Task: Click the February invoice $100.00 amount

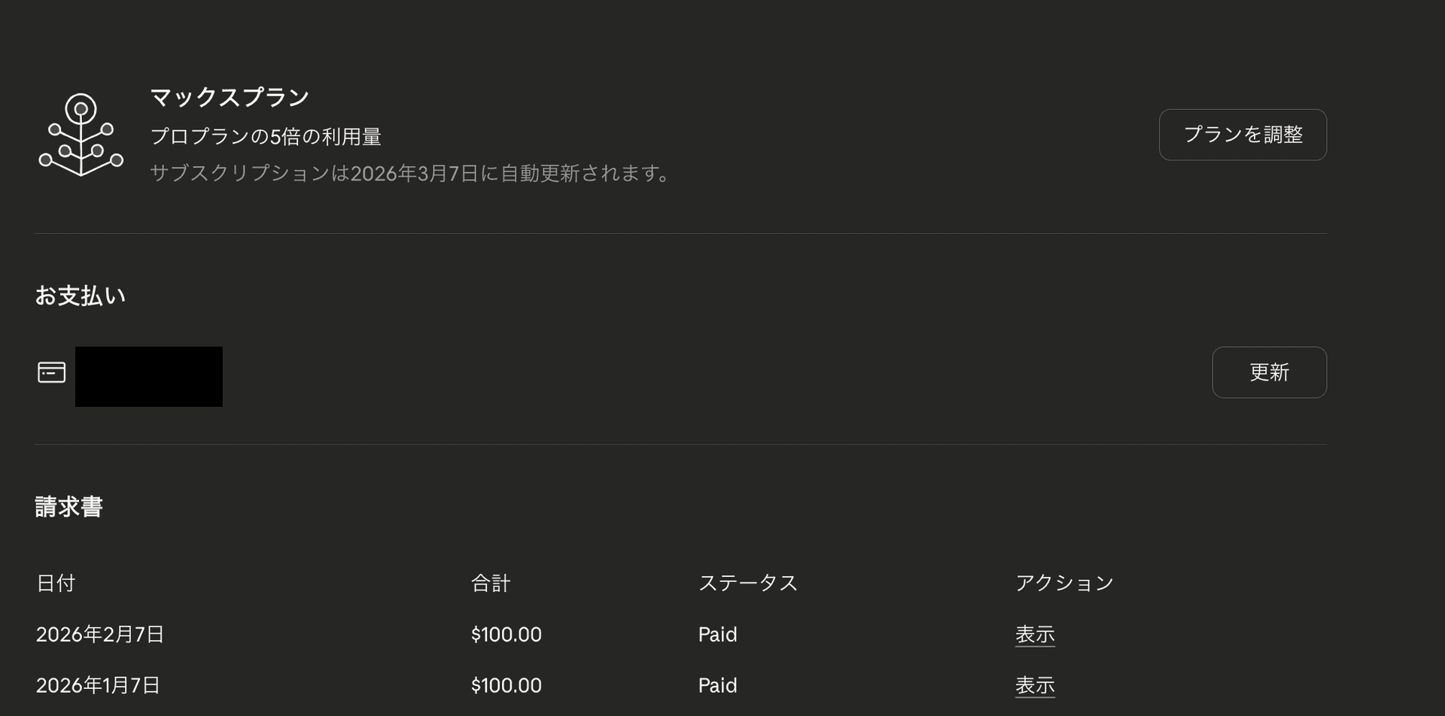Action: tap(506, 635)
